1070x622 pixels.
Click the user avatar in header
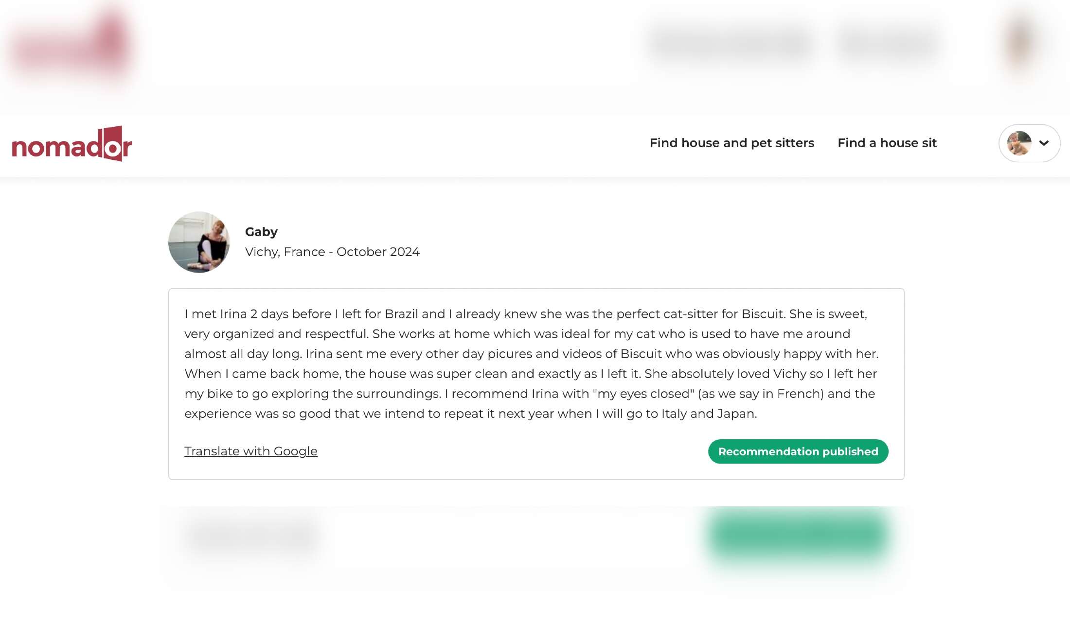coord(1019,143)
